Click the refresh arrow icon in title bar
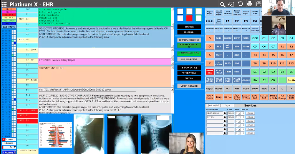Viewport: 295px width, 154px height. 240,4
